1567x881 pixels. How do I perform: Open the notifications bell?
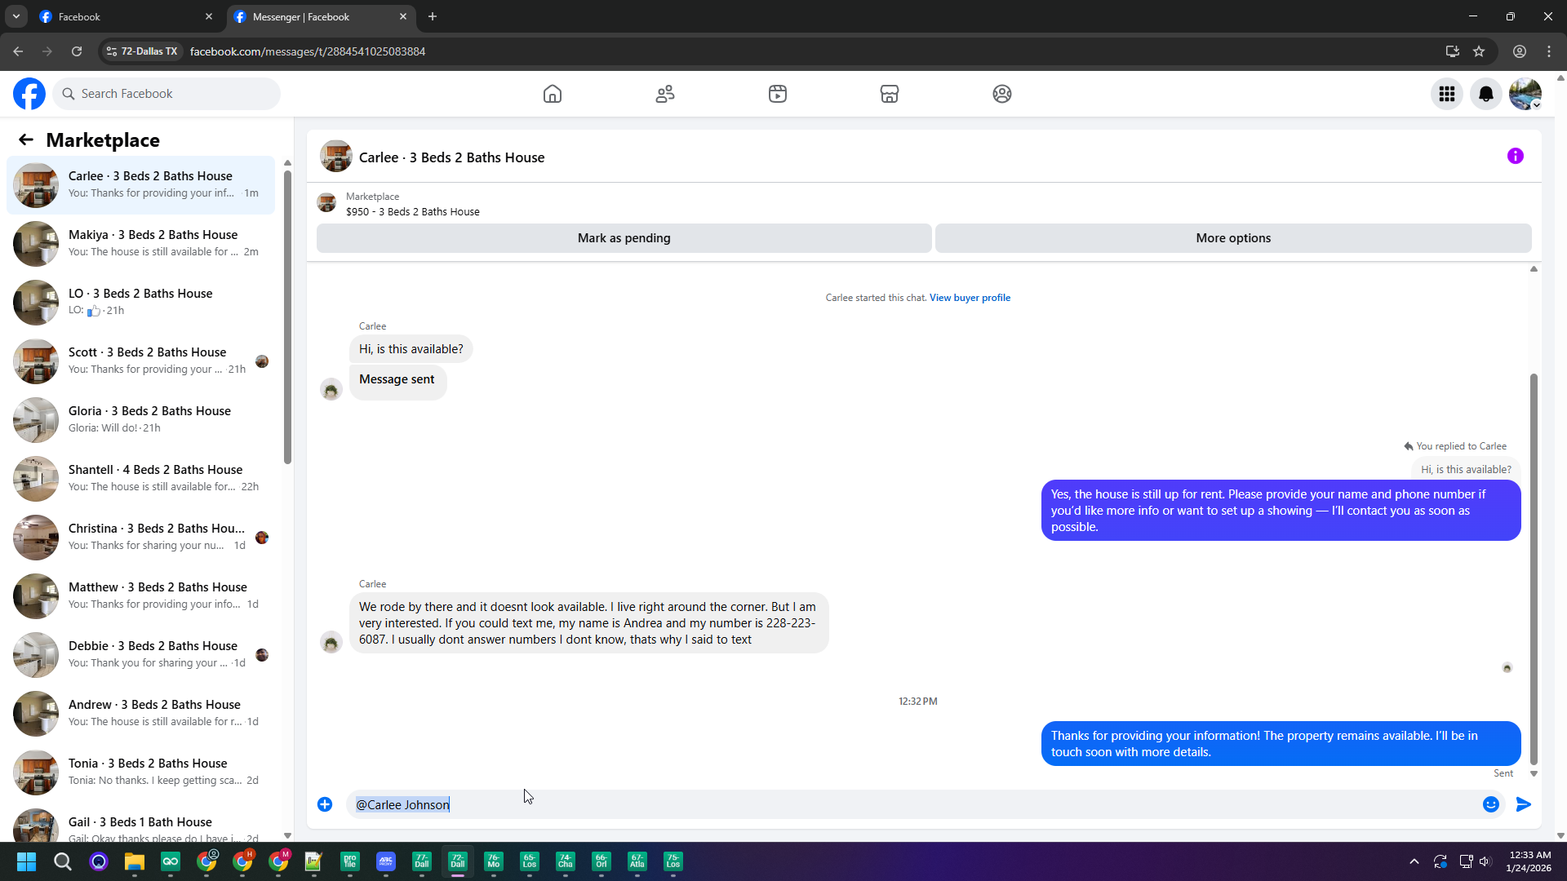(x=1486, y=94)
